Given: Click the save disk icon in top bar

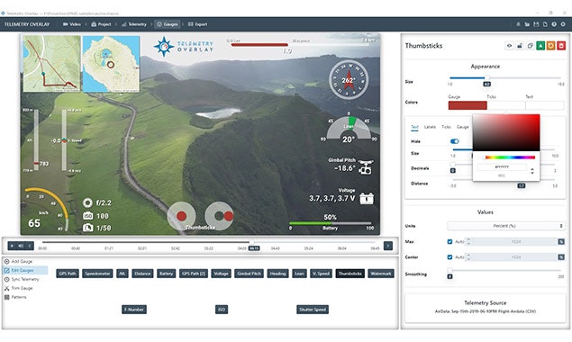Looking at the screenshot, I should 536,24.
